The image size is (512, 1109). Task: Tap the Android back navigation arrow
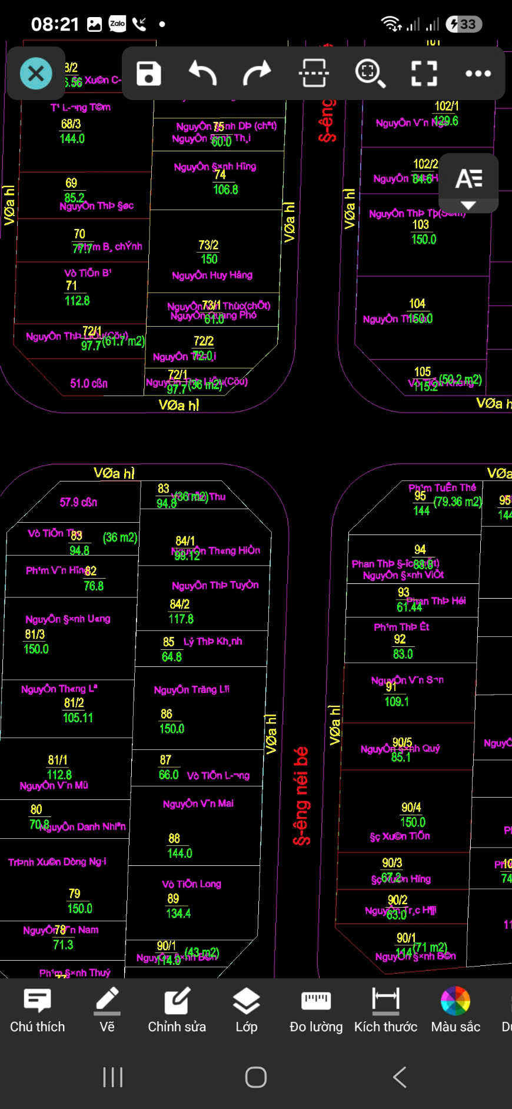(400, 1077)
